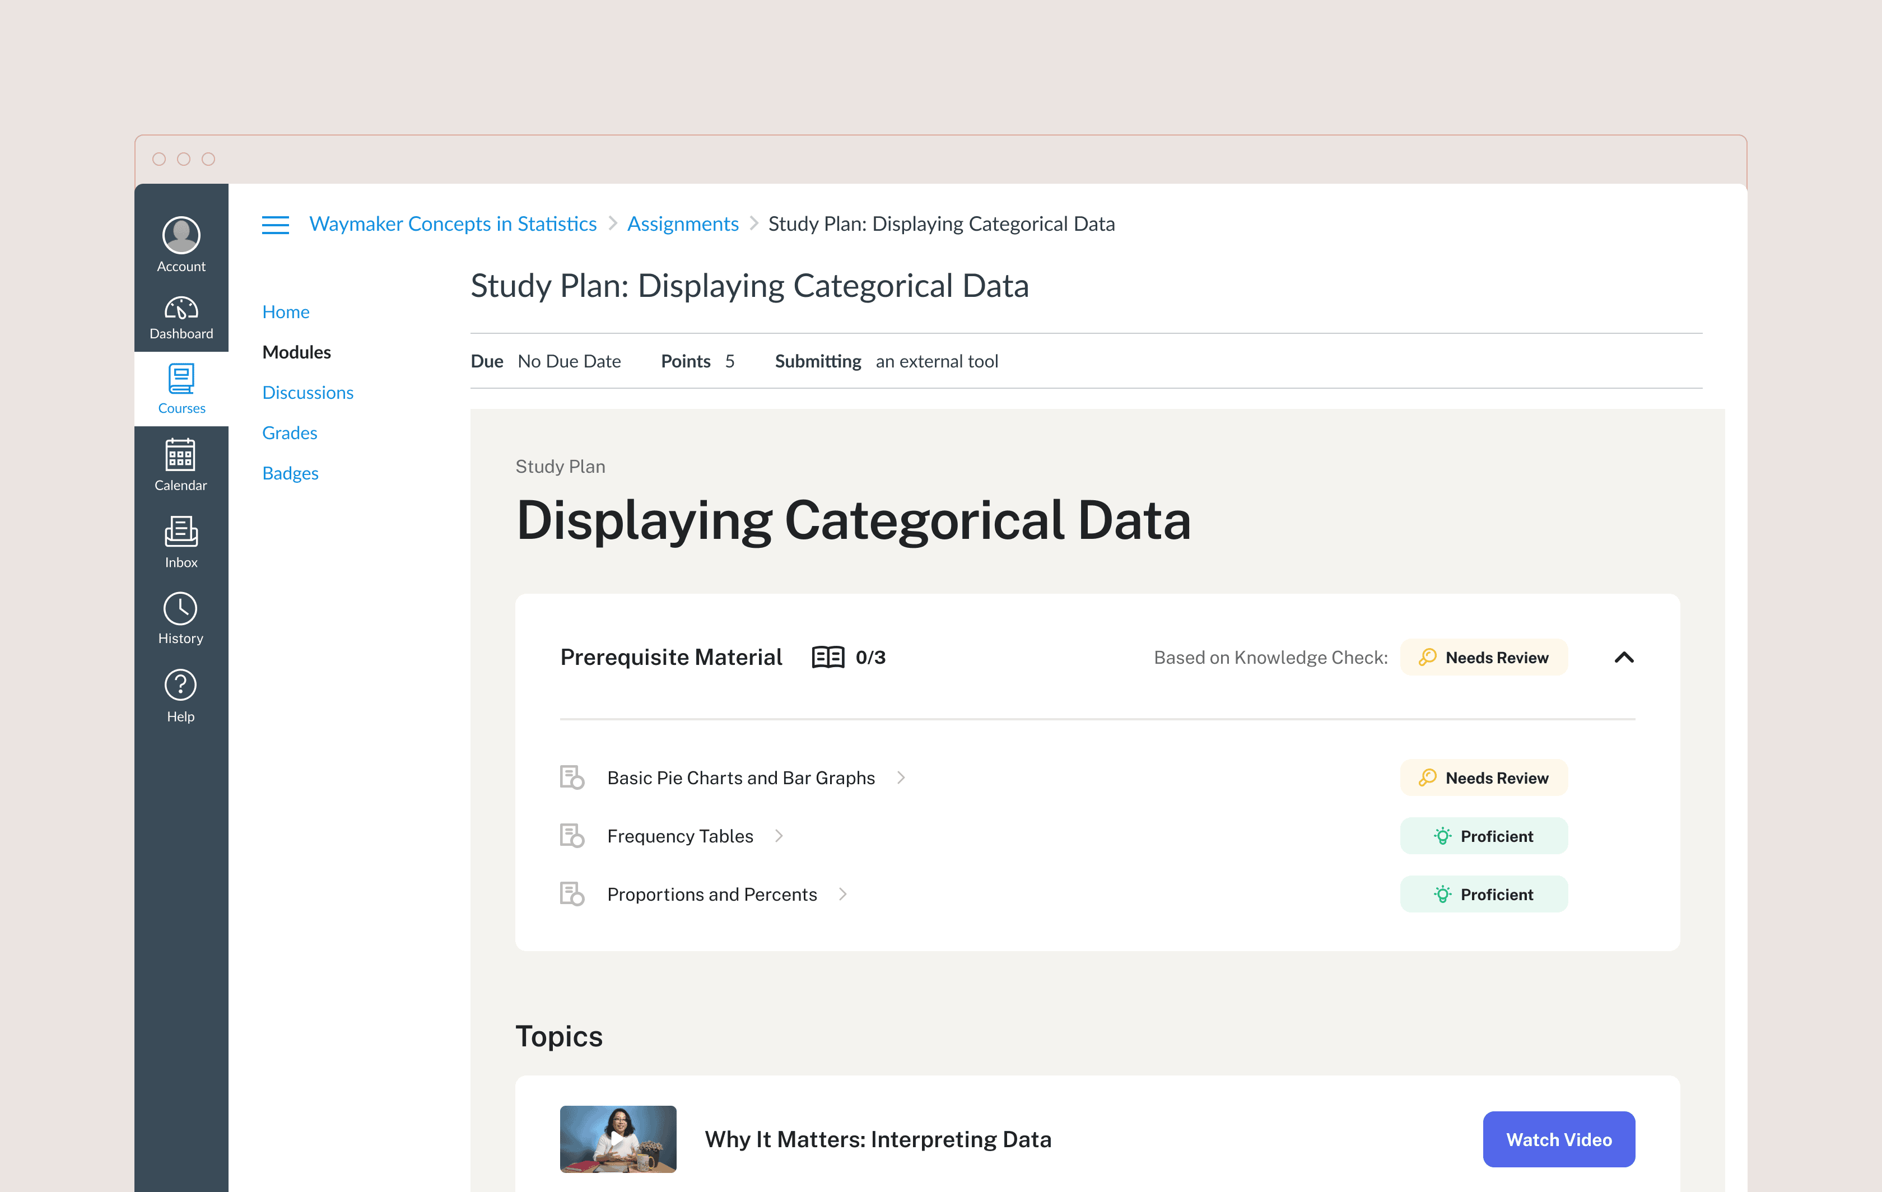Open Discussions in course navigation

[x=307, y=392]
